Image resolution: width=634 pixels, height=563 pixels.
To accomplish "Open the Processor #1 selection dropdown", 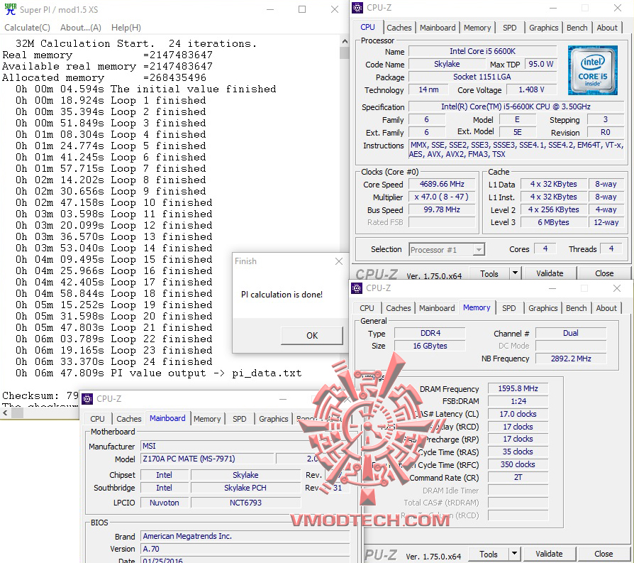I will click(446, 250).
